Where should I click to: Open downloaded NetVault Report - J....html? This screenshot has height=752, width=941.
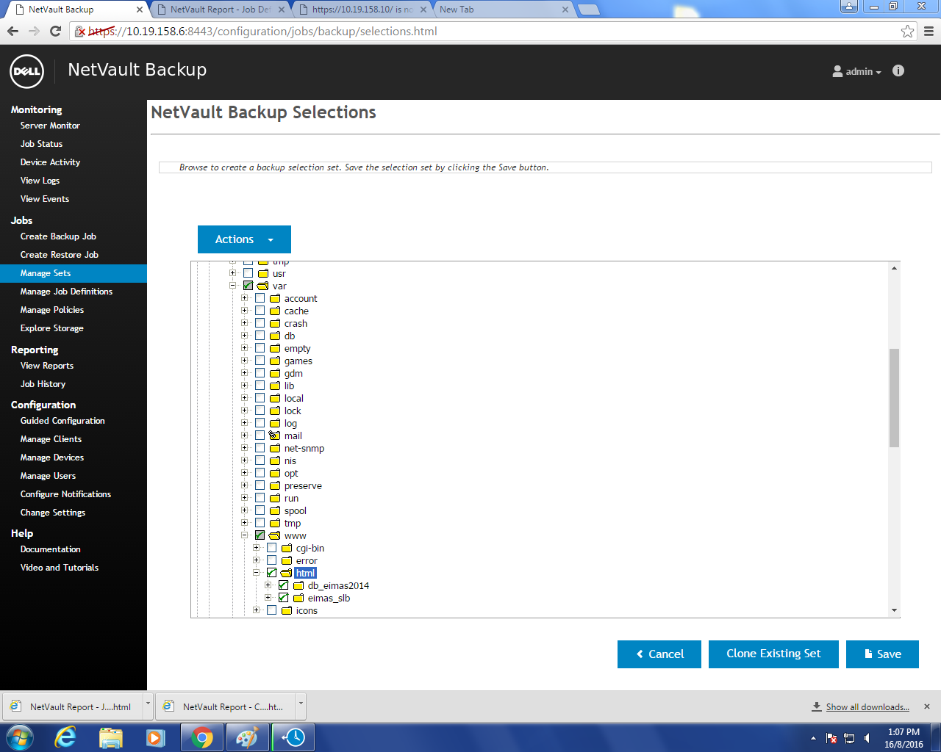(71, 706)
